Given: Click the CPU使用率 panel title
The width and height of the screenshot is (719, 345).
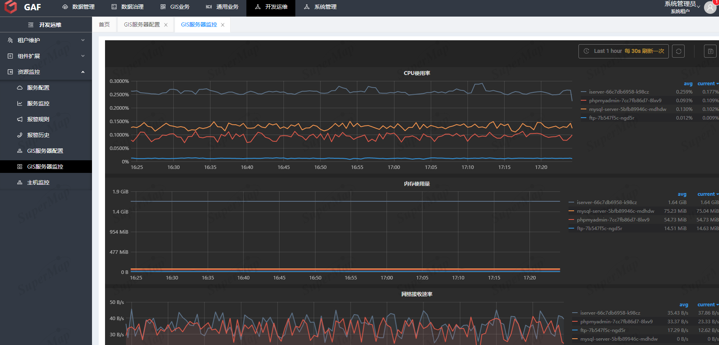Looking at the screenshot, I should click(x=417, y=73).
